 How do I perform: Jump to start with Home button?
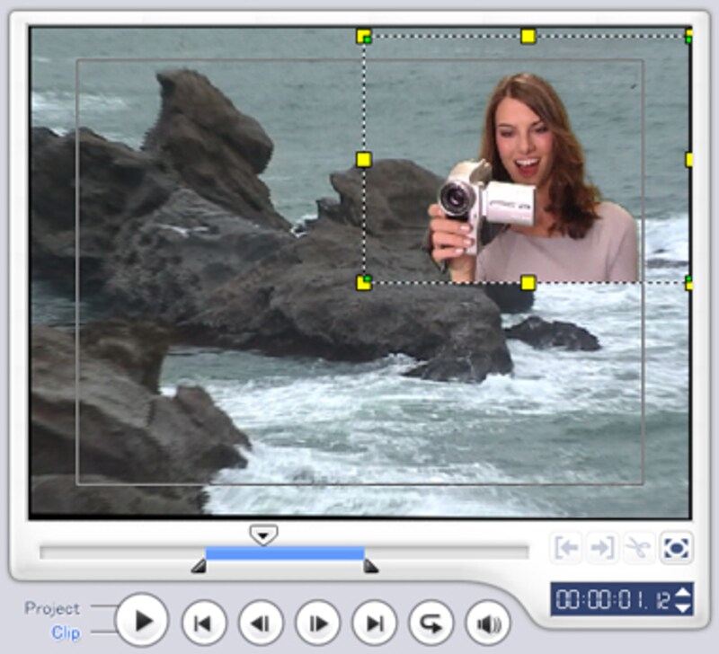click(x=203, y=622)
